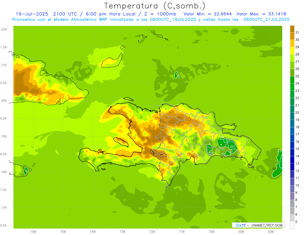
Task: Click the '10' color scale label
Action: (x=297, y=185)
